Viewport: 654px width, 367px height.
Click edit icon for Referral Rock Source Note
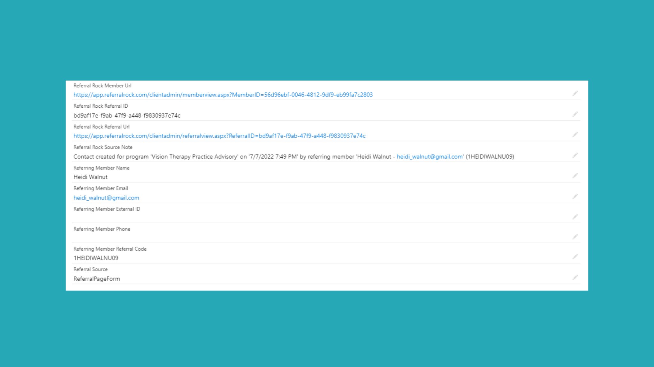575,155
